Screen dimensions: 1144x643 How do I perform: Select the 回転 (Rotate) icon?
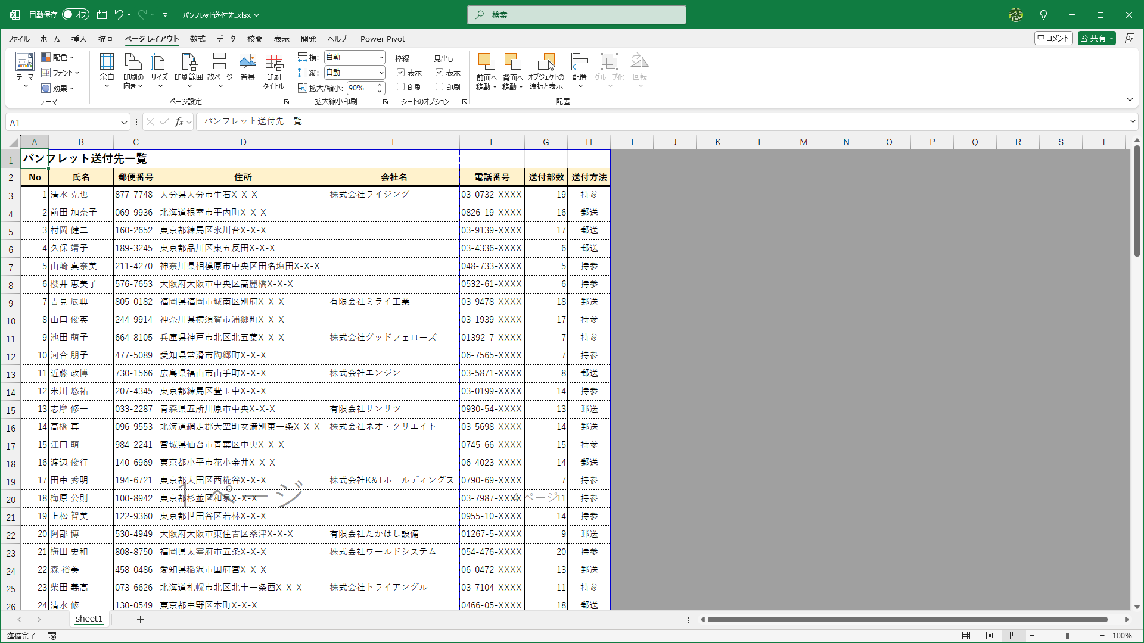[x=639, y=68]
